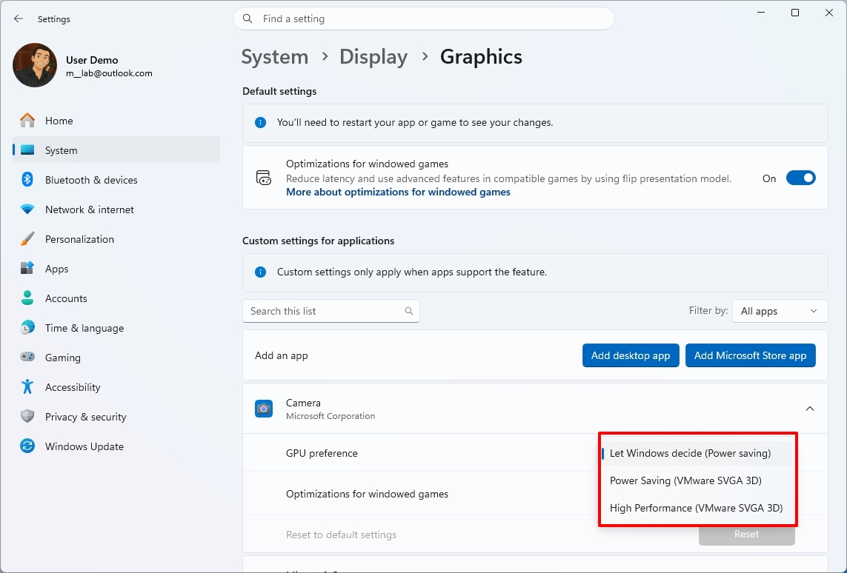Click the Reset button
Viewport: 847px width, 573px height.
(x=746, y=535)
